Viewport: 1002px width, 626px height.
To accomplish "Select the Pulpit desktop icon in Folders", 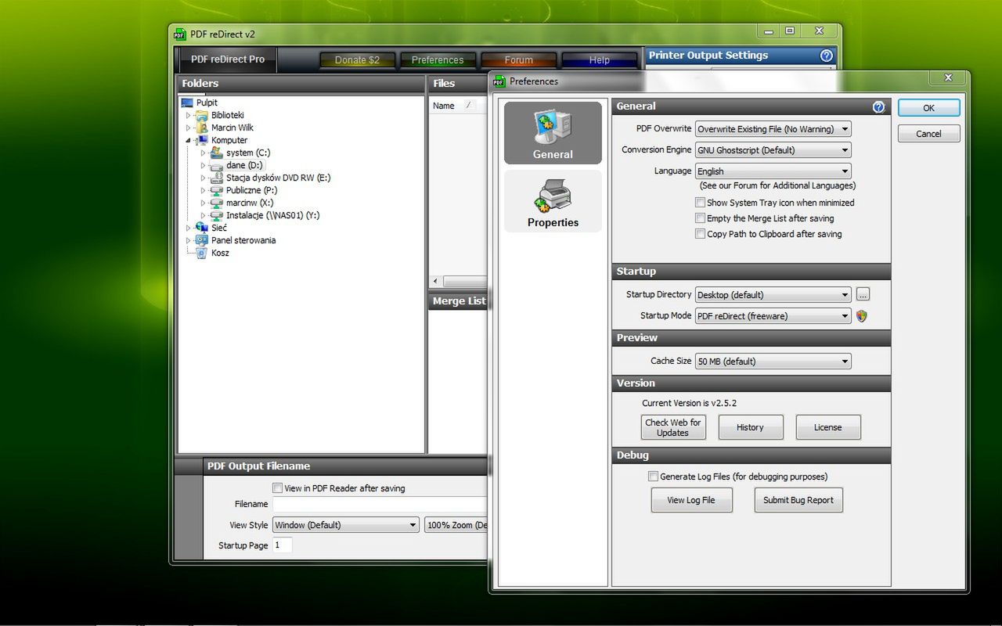I will click(187, 103).
